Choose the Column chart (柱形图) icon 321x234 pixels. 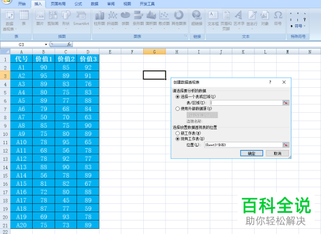pos(100,19)
